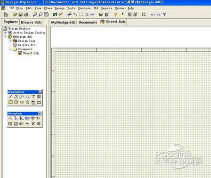Click the cross probe pencil icon
This screenshot has width=211, height=178.
[x=61, y=15]
